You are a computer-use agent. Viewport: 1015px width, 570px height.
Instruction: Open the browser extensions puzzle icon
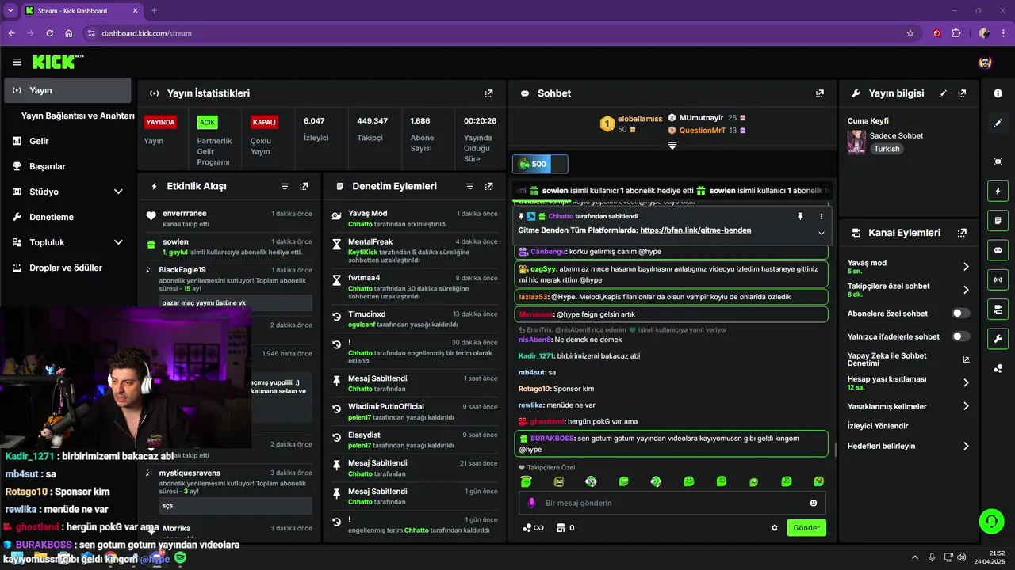pyautogui.click(x=956, y=33)
